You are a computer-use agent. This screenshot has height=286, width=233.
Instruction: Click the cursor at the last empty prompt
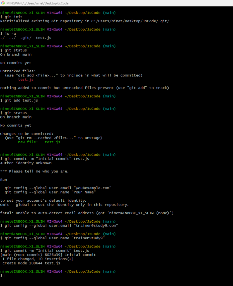pos(5,276)
